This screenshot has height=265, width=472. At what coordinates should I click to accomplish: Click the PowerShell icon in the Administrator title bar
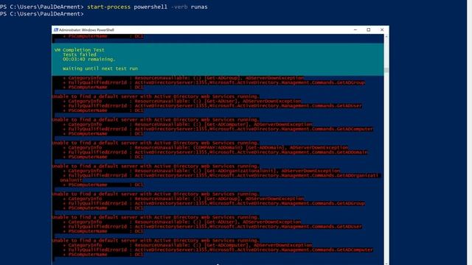tap(56, 29)
